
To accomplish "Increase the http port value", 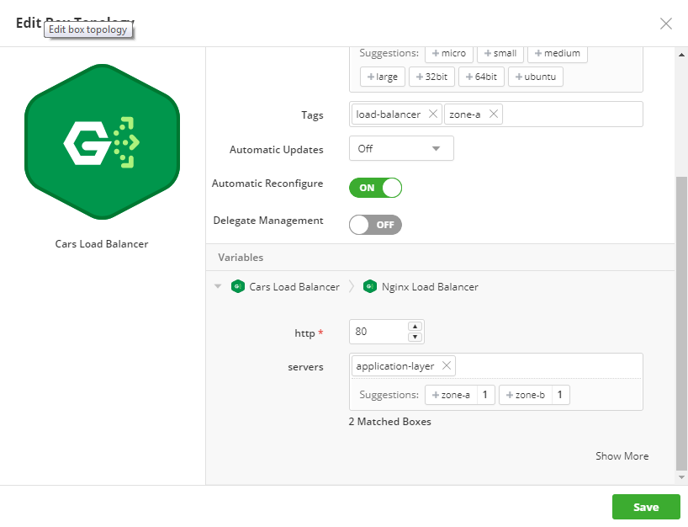I will click(415, 327).
